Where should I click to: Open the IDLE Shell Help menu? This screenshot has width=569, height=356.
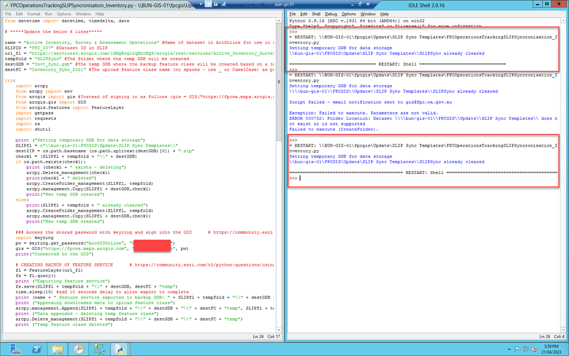point(384,14)
